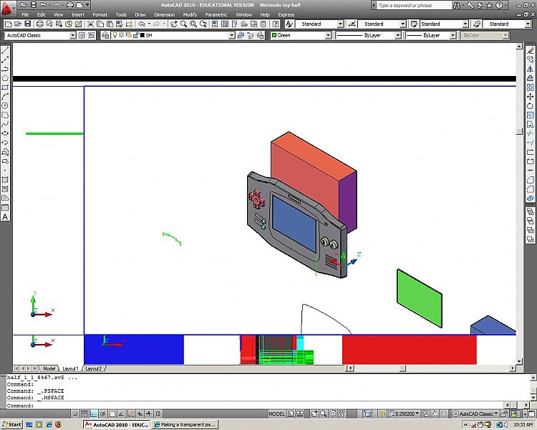This screenshot has height=430, width=537.
Task: Open the Express menu
Action: (286, 15)
